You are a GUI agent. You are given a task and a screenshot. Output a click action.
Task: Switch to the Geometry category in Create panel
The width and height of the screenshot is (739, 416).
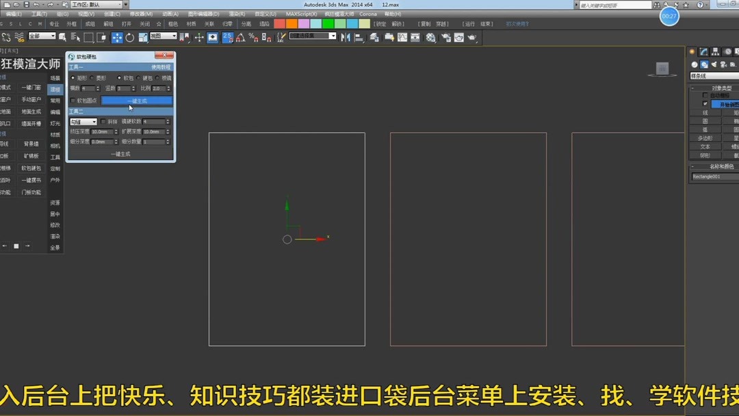(x=694, y=64)
